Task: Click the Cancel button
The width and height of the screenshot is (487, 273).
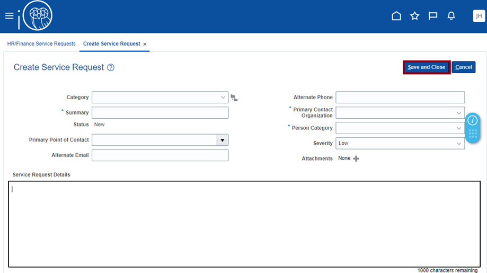Action: [x=464, y=67]
